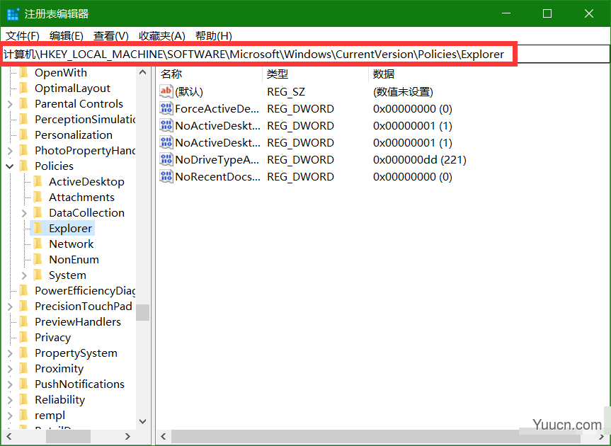611x446 pixels.
Task: Click REG_DWORD type of ForceActiveDe... row
Action: coord(300,109)
